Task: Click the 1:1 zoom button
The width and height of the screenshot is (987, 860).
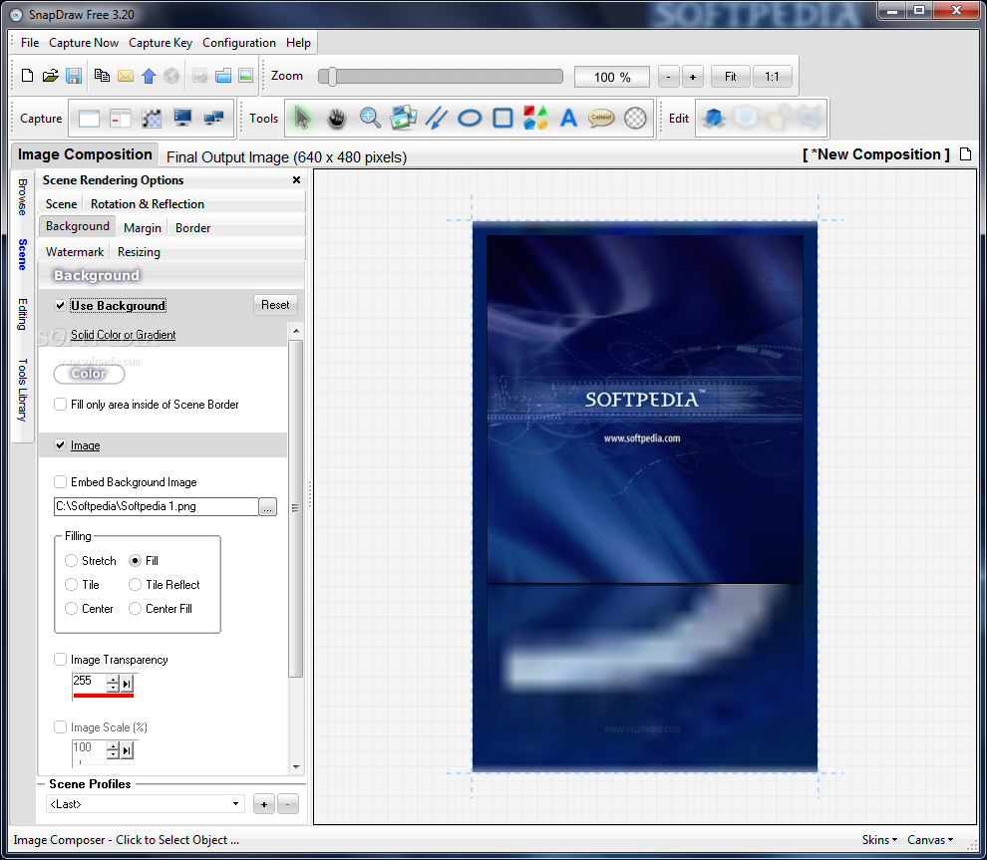Action: (x=772, y=77)
